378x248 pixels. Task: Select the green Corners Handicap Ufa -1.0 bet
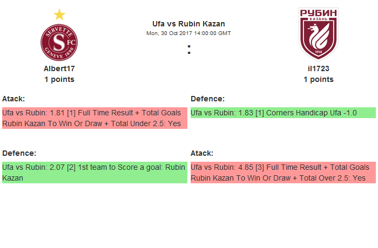pos(283,113)
